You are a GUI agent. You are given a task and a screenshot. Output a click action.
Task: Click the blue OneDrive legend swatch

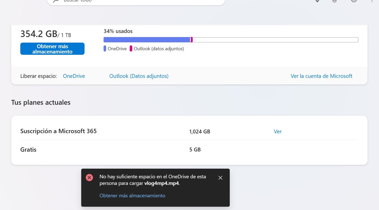click(x=105, y=48)
